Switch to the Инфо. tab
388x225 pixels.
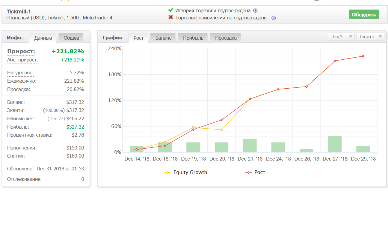[x=15, y=38]
